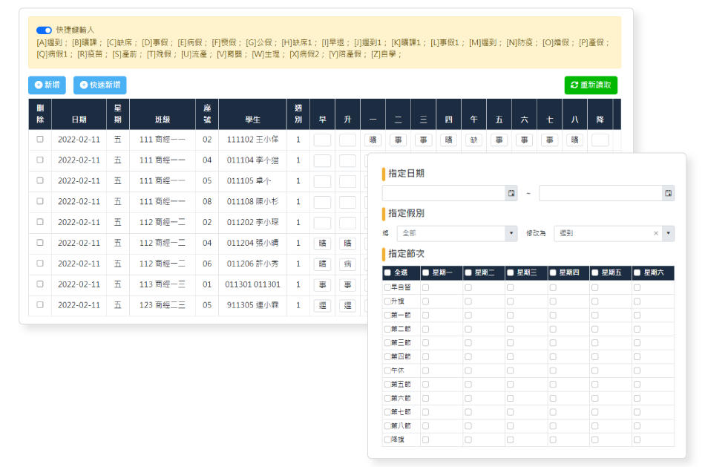Check the 第一節 row checkbox
Screen dimensions: 705x467
(387, 315)
